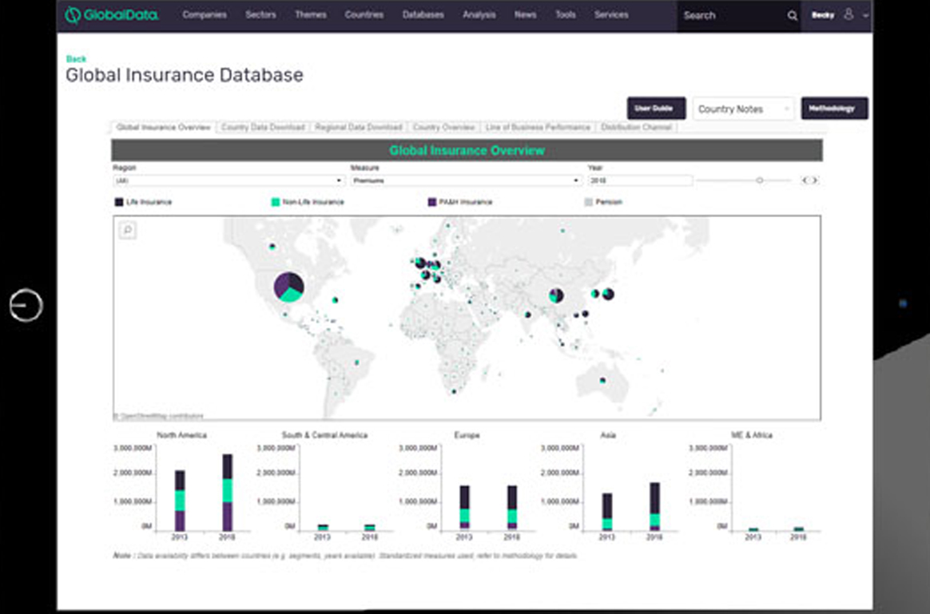Click the Life Insurance legend swatch
The image size is (930, 614).
point(118,202)
